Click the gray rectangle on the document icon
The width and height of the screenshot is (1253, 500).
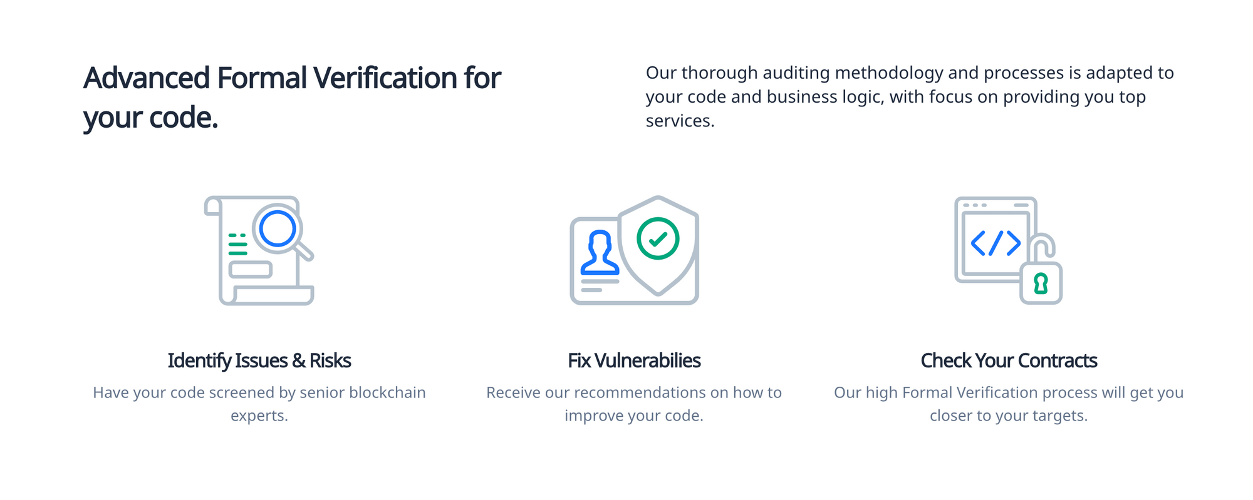coord(250,270)
